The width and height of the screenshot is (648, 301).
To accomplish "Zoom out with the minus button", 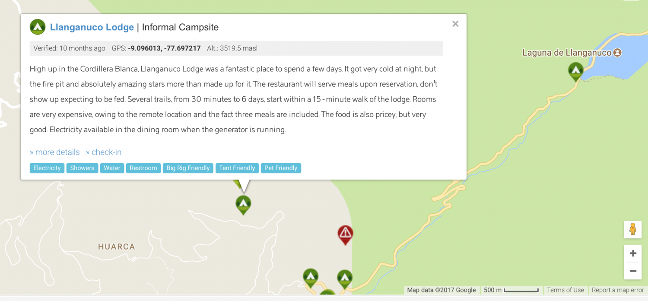I will [633, 271].
